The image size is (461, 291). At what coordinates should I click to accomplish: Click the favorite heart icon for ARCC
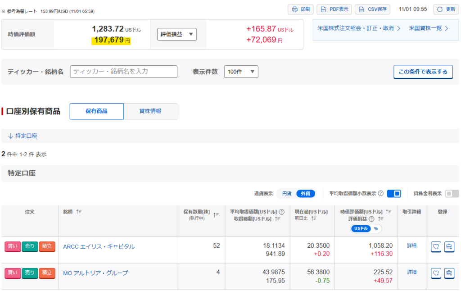(x=436, y=246)
